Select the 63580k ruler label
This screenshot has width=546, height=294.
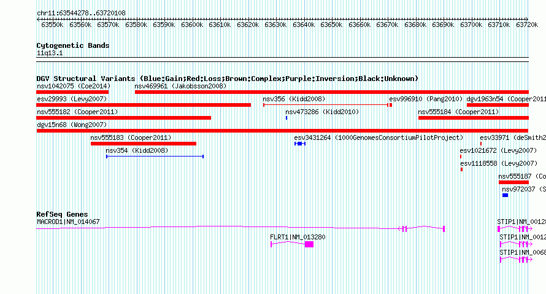136,25
